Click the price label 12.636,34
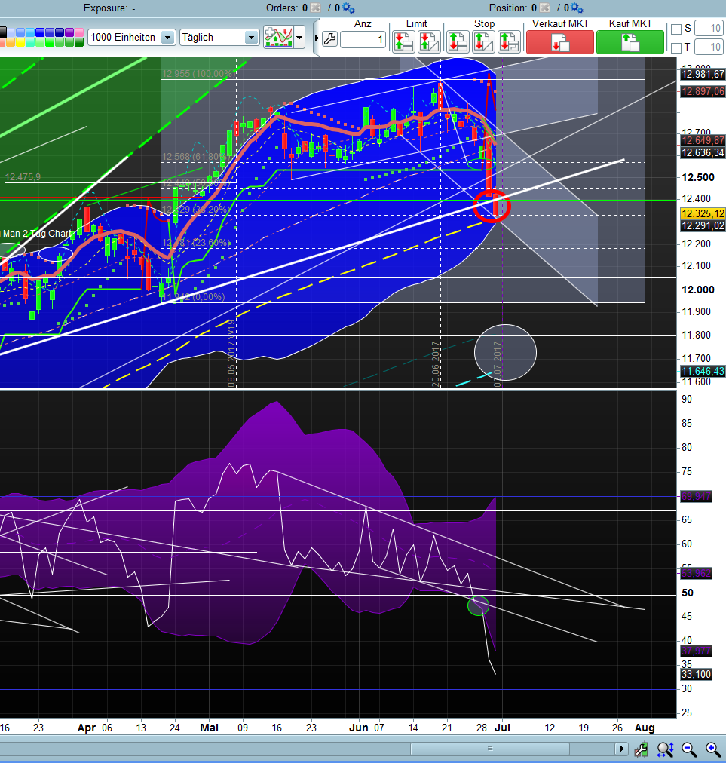This screenshot has height=763, width=726. [703, 153]
